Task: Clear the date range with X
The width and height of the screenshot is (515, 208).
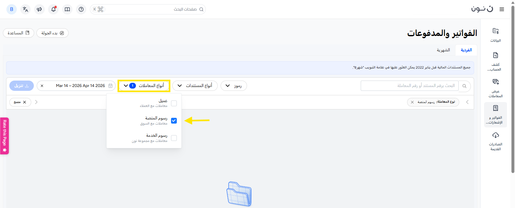Action: [x=42, y=86]
